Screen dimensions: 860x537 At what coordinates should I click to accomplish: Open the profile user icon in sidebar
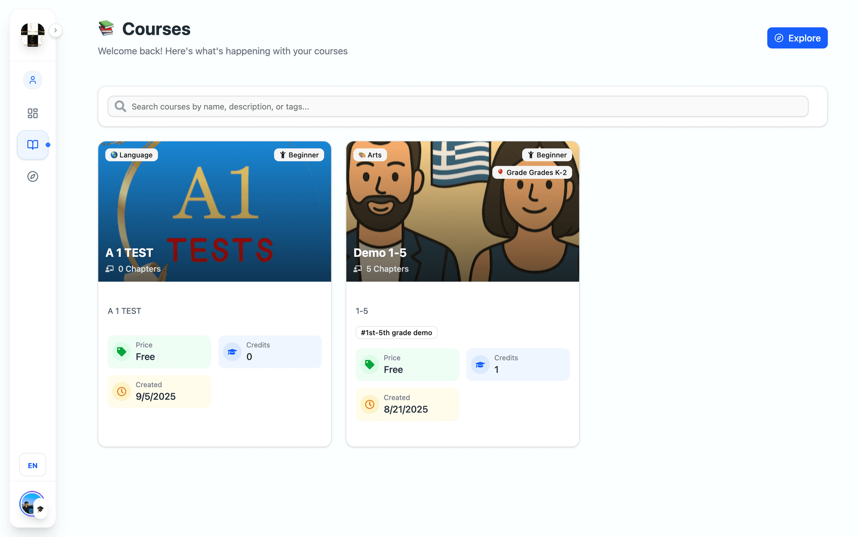[x=33, y=80]
